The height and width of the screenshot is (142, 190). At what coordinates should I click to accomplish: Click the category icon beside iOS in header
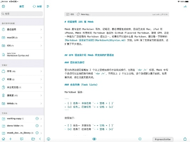click(x=68, y=15)
